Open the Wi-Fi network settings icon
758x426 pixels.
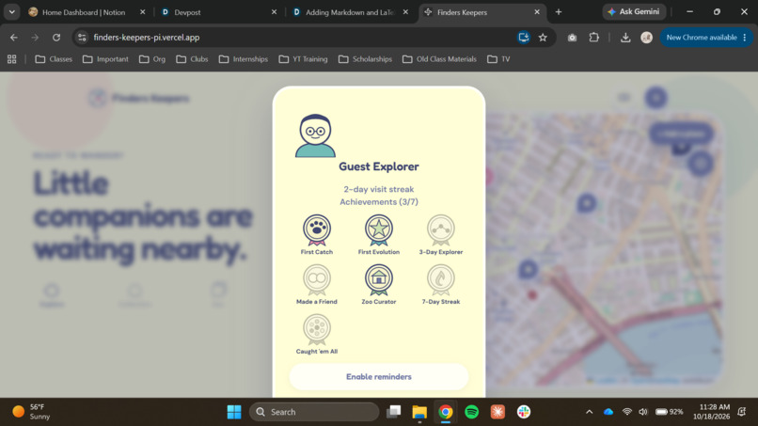[627, 412]
